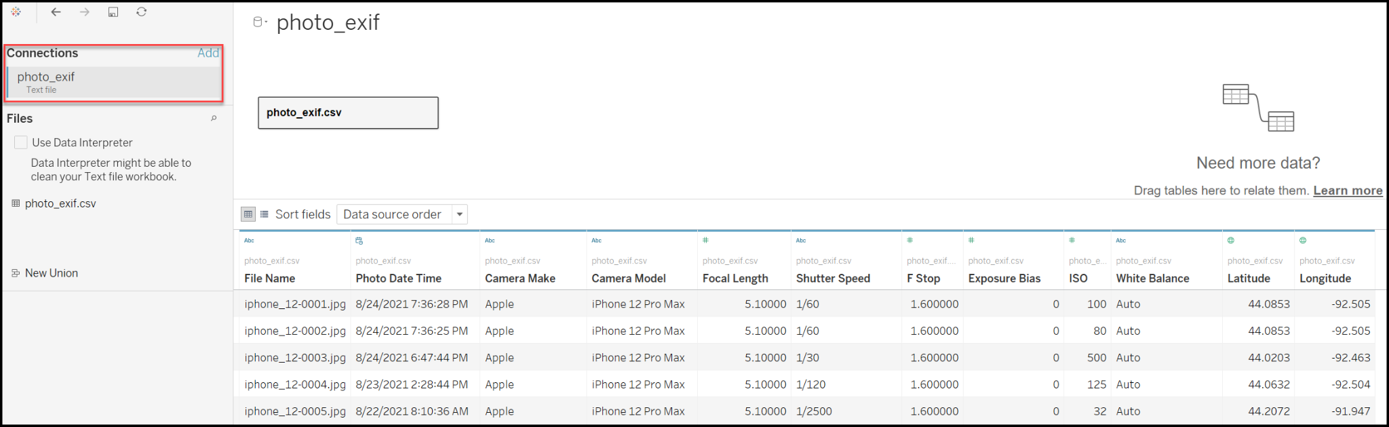1389x427 pixels.
Task: Click the Photo Date Time data type icon
Action: (359, 241)
